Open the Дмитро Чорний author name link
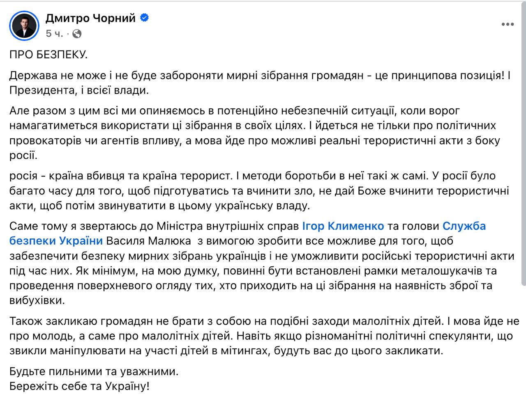Screen dimensions: 526x396 90,18
